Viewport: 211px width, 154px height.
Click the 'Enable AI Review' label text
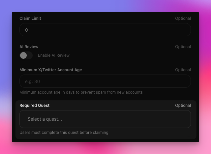(54, 55)
